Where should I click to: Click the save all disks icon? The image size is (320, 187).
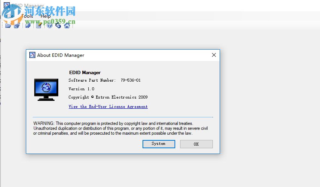[28, 25]
